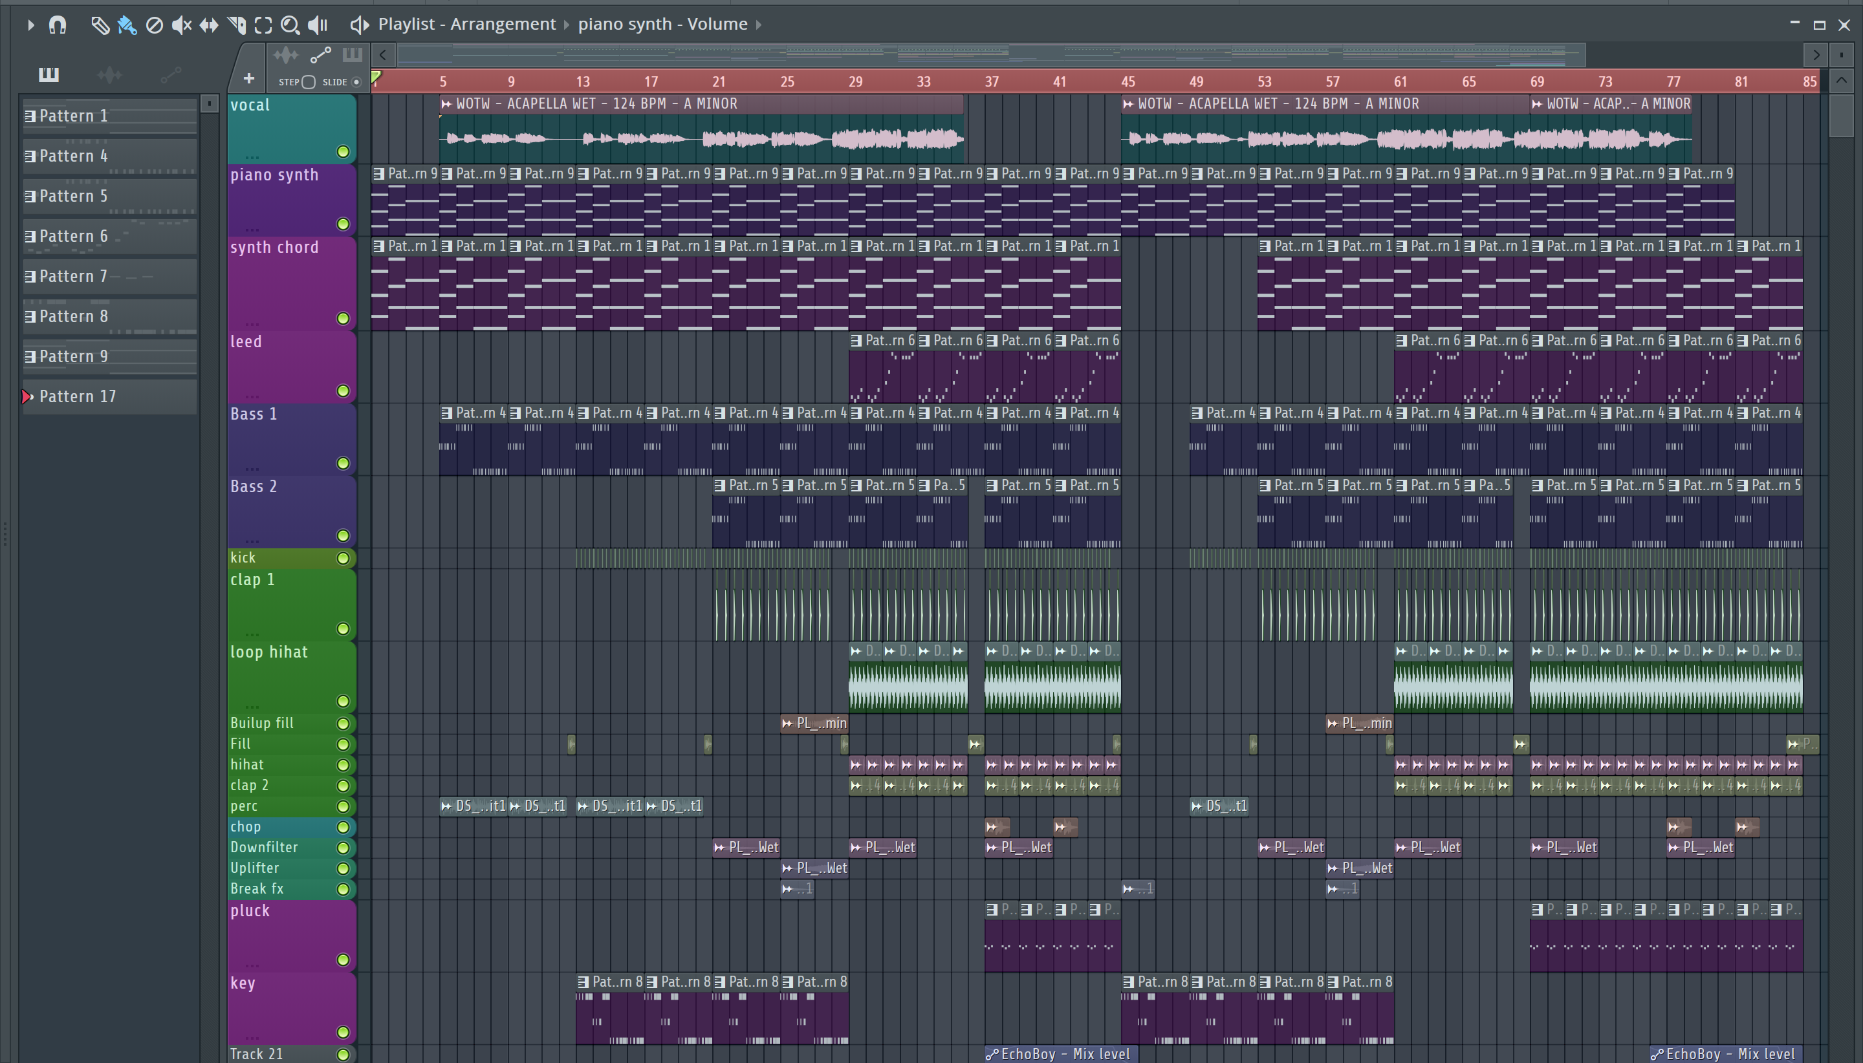Image resolution: width=1863 pixels, height=1063 pixels.
Task: Select the Bass 2 track header
Action: point(291,512)
